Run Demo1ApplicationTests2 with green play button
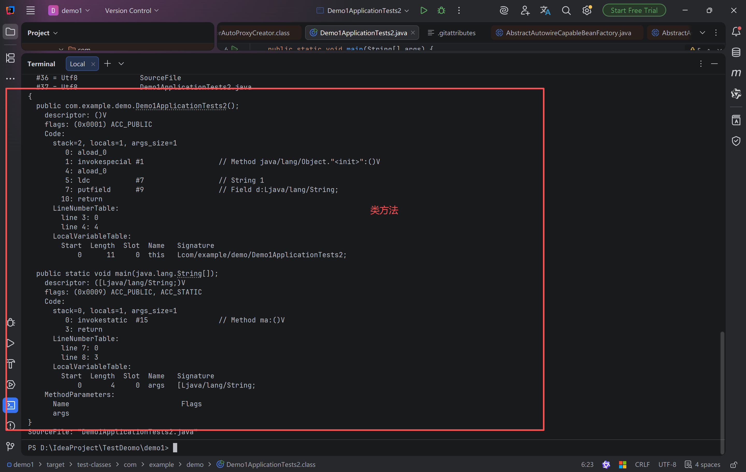This screenshot has width=746, height=472. pyautogui.click(x=424, y=11)
